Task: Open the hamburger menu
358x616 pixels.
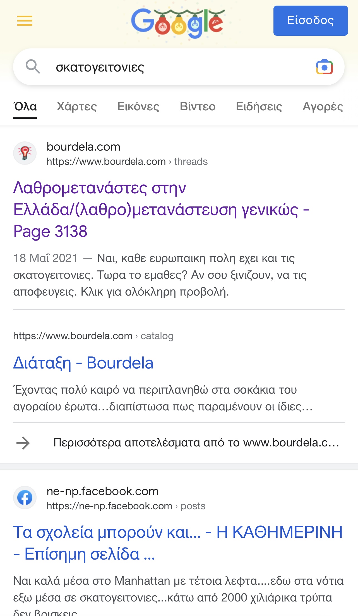Action: (25, 21)
